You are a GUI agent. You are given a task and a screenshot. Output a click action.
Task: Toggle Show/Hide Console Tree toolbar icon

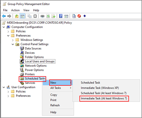point(22,16)
